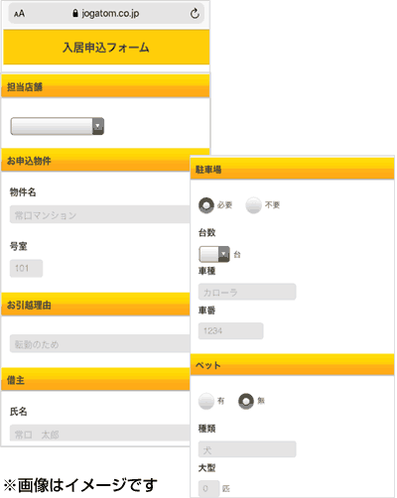Click the arrow on 担当店舗 select box
This screenshot has height=498, width=397.
coord(98,126)
